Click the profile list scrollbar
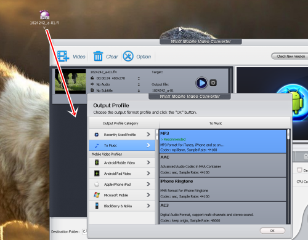308x240 pixels. pyautogui.click(x=288, y=134)
